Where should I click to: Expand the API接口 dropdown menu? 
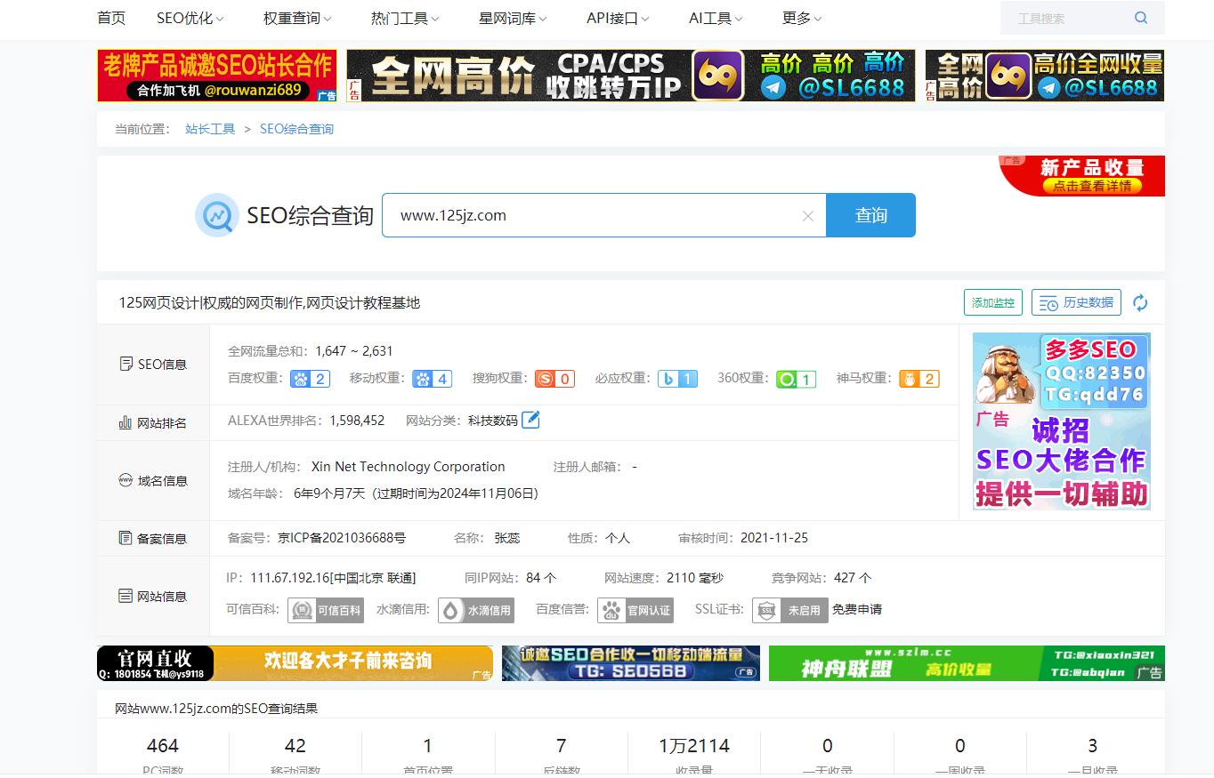point(618,18)
